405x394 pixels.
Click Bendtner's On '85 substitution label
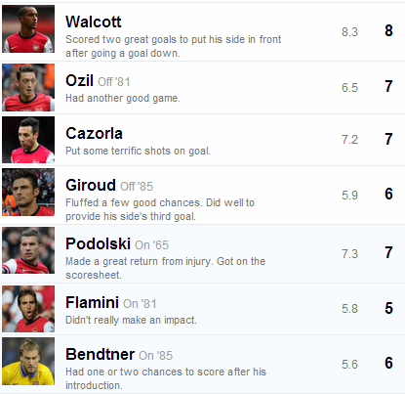point(155,356)
